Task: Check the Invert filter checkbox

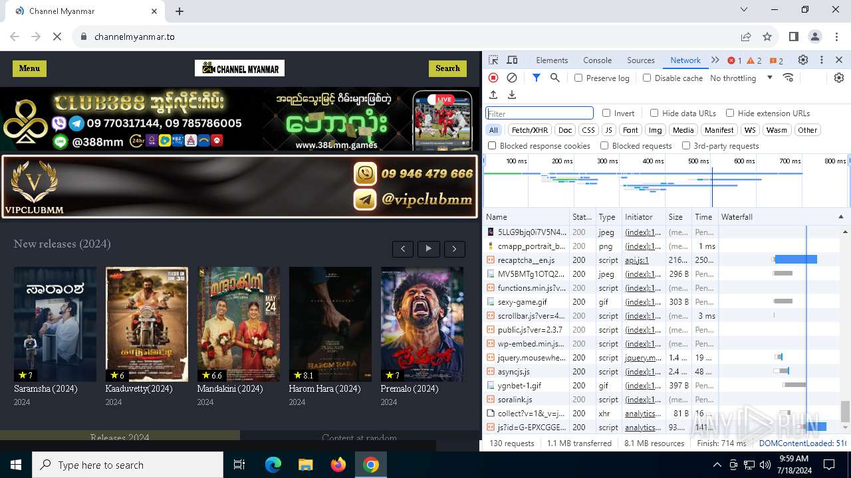Action: (x=606, y=113)
